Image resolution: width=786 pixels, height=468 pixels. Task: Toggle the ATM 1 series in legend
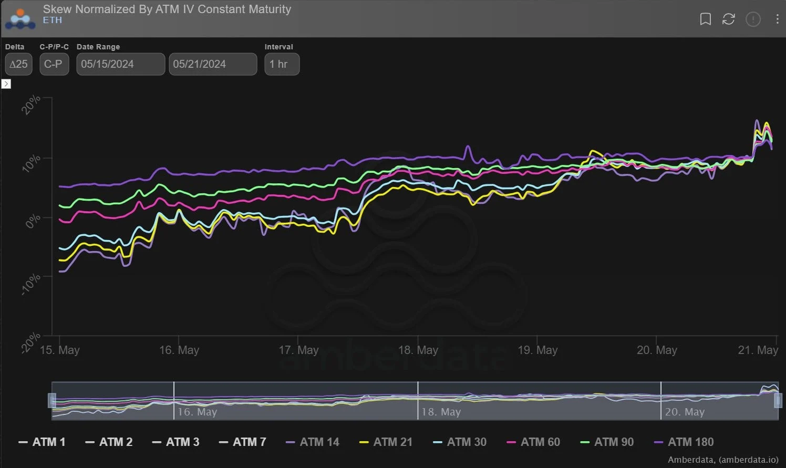coord(42,442)
